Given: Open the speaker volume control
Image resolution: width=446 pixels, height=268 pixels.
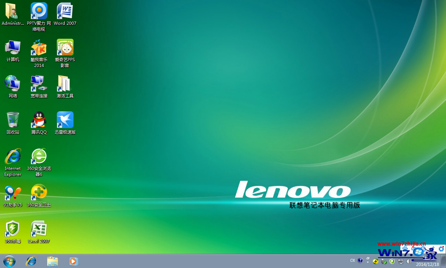Looking at the screenshot, I should (409, 261).
